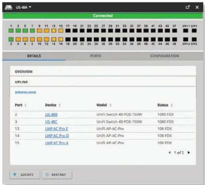The height and width of the screenshot is (185, 205).
Task: Click the switch device icon in title bar
Action: tap(8, 7)
